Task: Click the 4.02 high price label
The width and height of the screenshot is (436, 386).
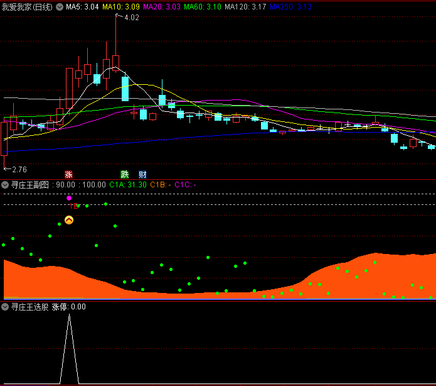Action: tap(132, 18)
